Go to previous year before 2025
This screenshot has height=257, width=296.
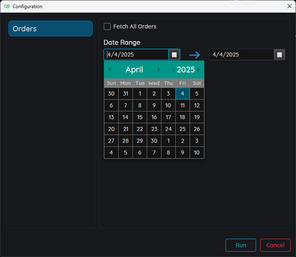point(173,70)
